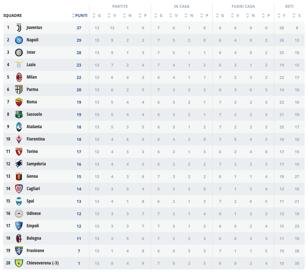Viewport: 308px width, 272px height.
Task: Sort by IN CASA G column
Action: click(x=158, y=15)
